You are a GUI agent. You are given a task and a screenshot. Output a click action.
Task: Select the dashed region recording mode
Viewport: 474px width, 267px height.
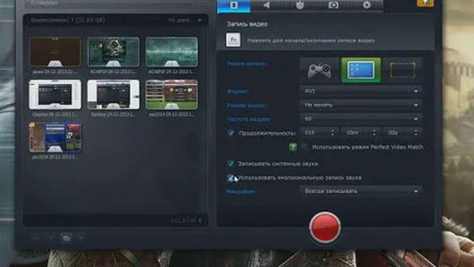click(x=403, y=70)
